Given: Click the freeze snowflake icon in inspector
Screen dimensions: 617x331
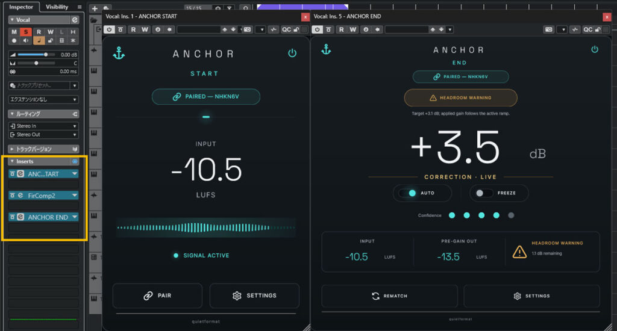Looking at the screenshot, I should pyautogui.click(x=73, y=40).
